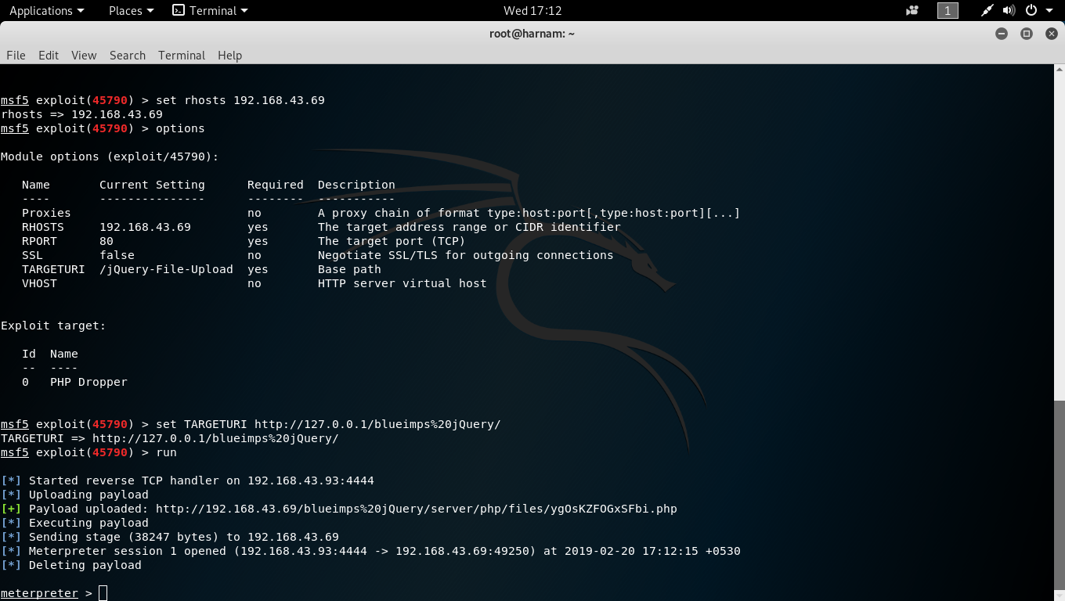
Task: Click 'Started reverse TCP handler' line
Action: (187, 480)
